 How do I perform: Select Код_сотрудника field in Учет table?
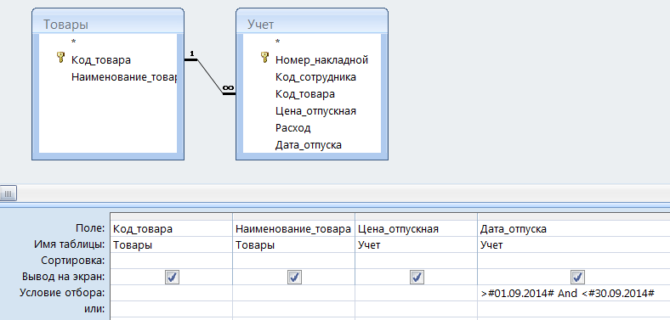315,77
